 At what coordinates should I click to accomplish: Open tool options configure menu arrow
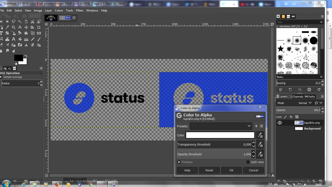[41, 68]
